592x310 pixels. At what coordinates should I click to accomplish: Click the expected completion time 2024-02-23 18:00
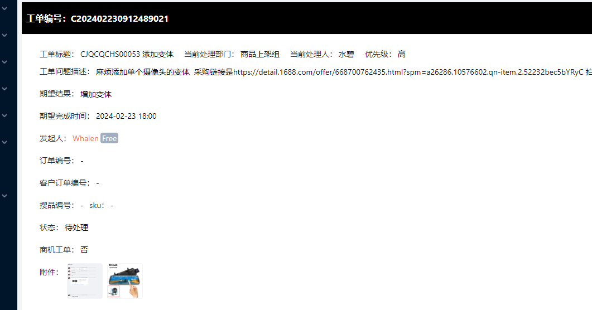coord(126,116)
